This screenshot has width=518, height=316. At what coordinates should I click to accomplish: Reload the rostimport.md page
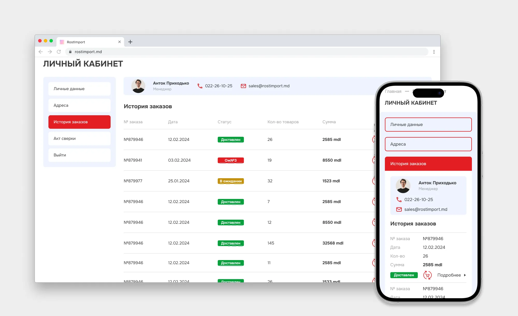pyautogui.click(x=59, y=52)
